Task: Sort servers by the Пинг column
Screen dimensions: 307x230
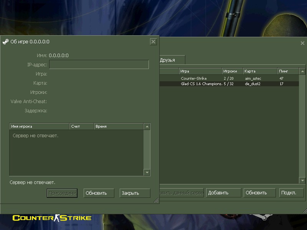Action: (x=287, y=71)
